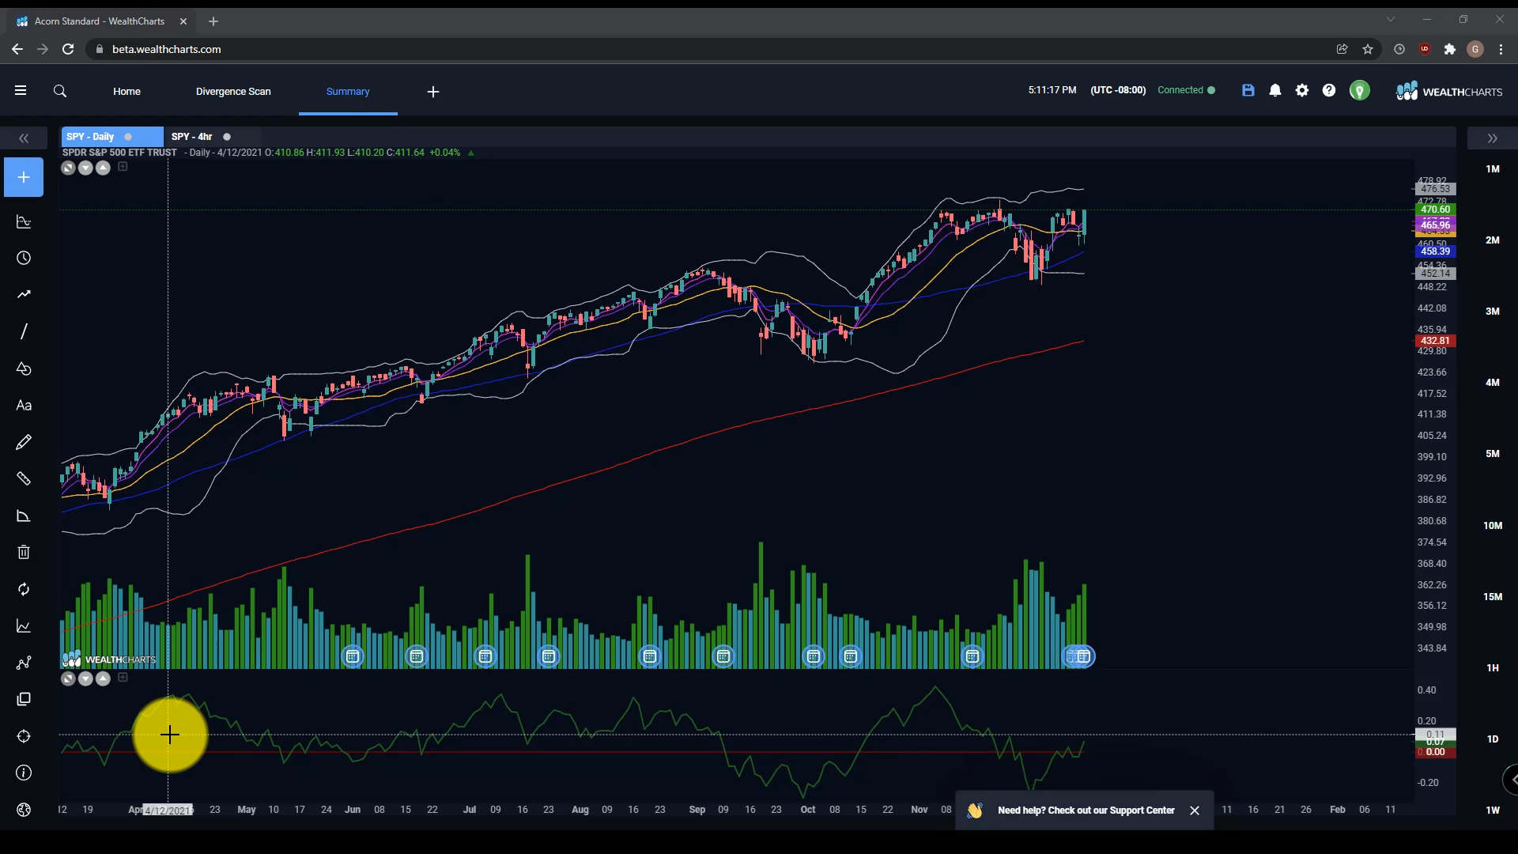Viewport: 1518px width, 854px height.
Task: Select the 5M timeframe button
Action: (x=1492, y=453)
